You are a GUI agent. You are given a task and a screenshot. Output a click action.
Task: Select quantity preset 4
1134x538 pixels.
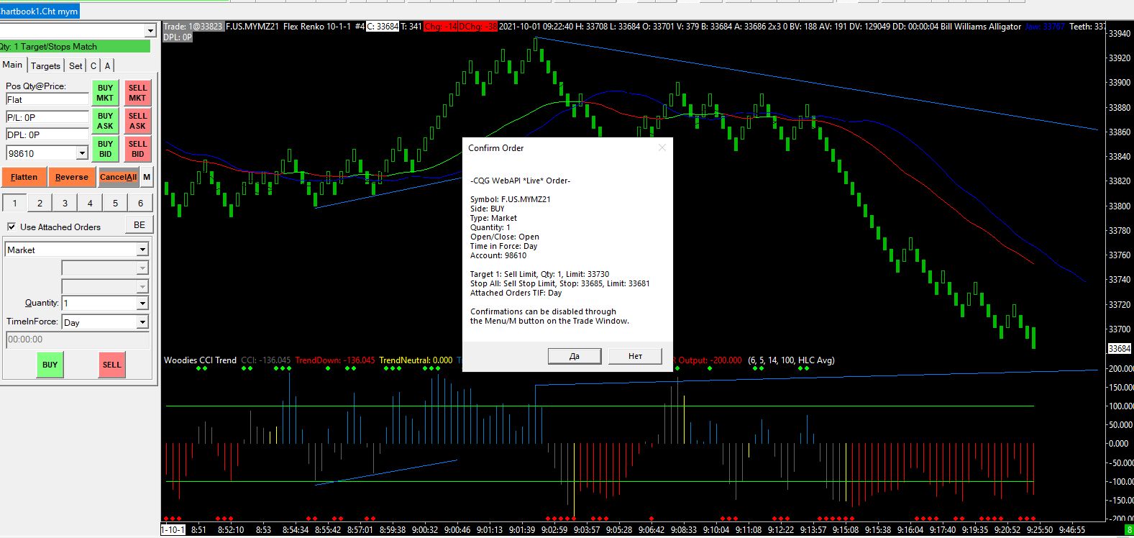pyautogui.click(x=90, y=203)
